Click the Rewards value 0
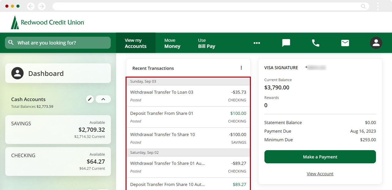This screenshot has height=190, width=392. [266, 105]
